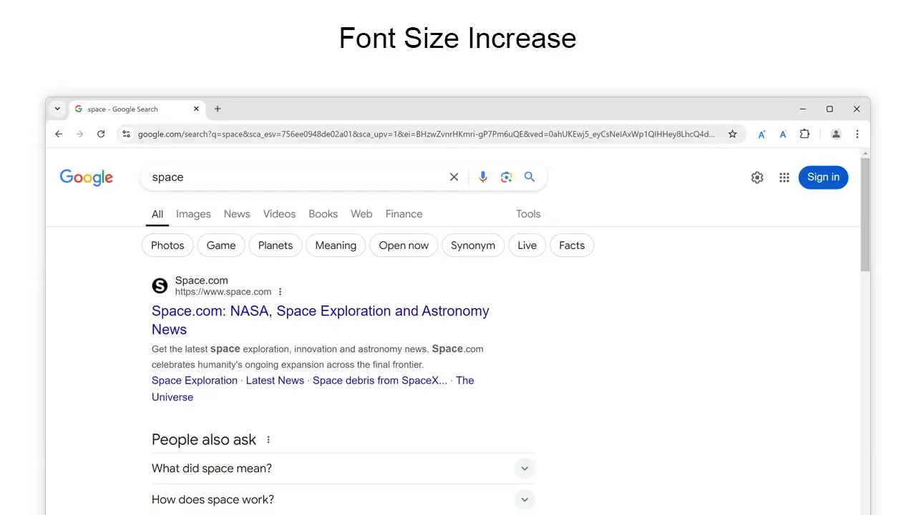916x515 pixels.
Task: Minimize the Chrome window
Action: tap(803, 109)
